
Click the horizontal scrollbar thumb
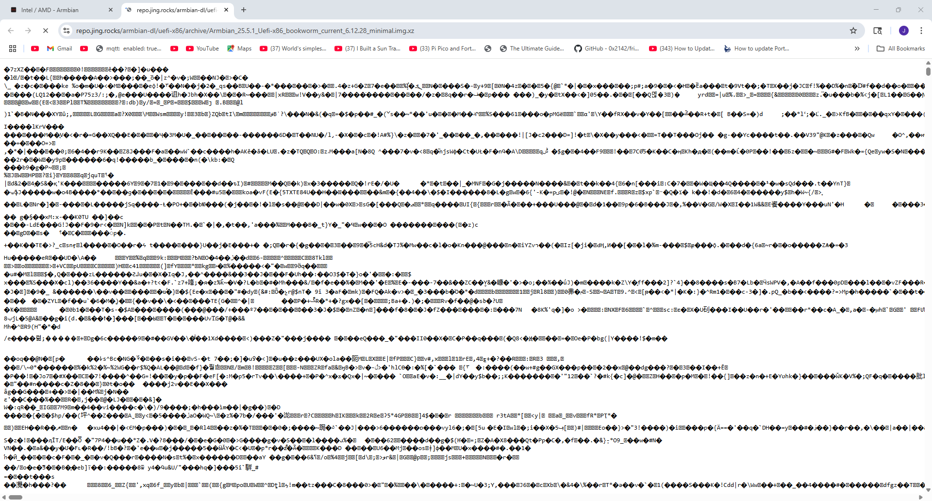15,497
